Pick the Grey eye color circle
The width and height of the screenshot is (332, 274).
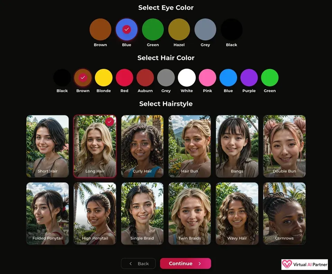[205, 29]
